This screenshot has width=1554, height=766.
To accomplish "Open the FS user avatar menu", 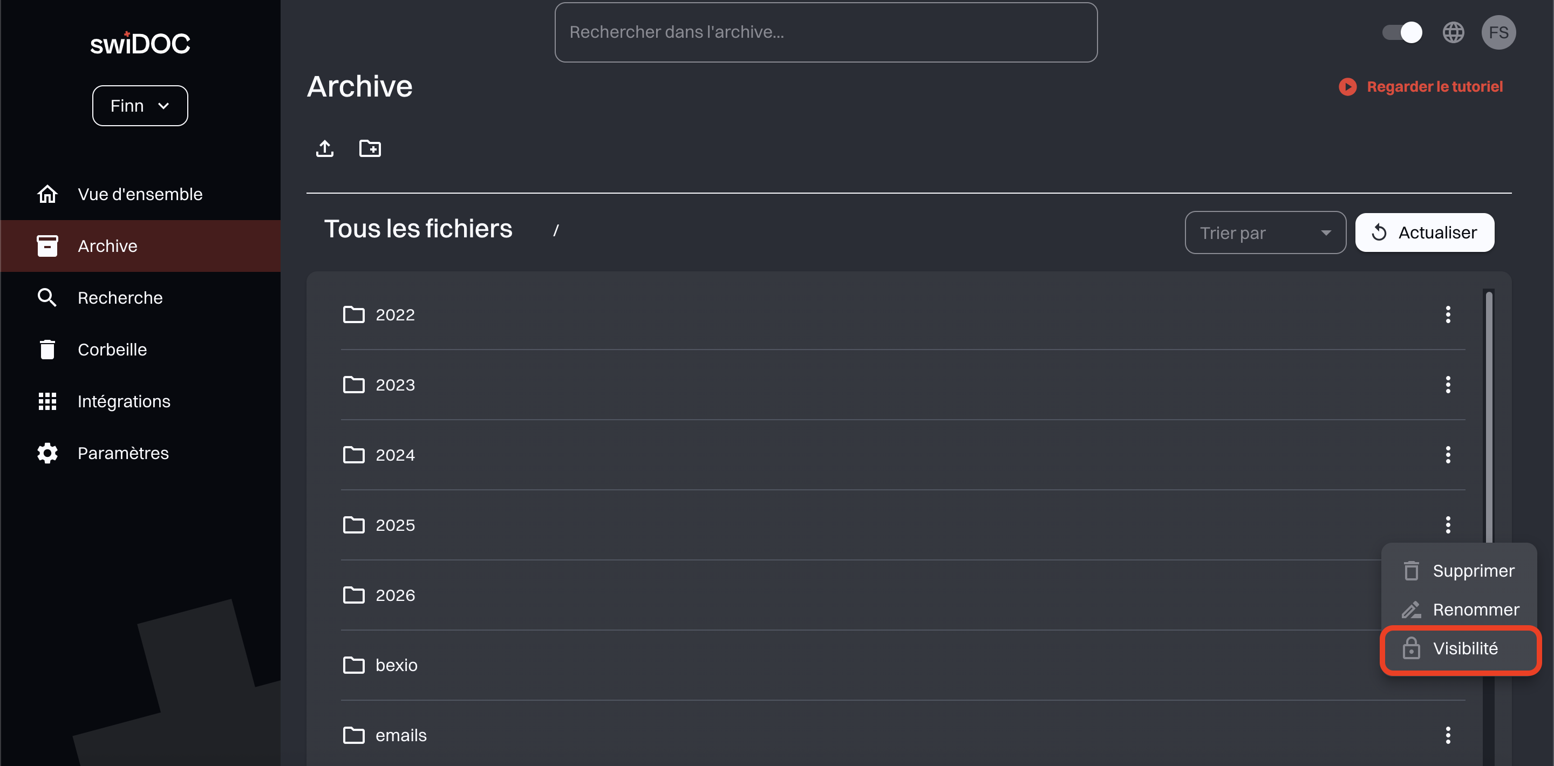I will [x=1498, y=32].
